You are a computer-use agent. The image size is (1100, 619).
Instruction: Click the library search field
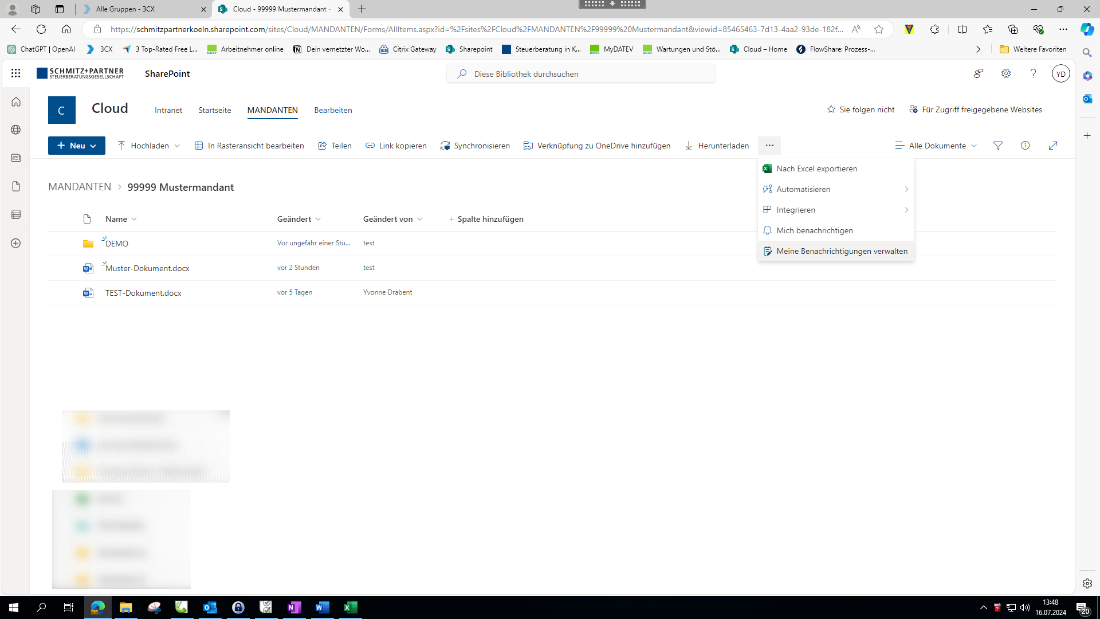click(x=580, y=74)
